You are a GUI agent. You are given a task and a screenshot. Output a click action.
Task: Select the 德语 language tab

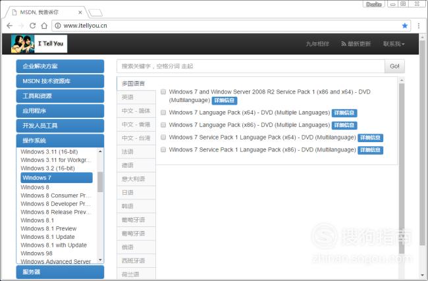[136, 165]
